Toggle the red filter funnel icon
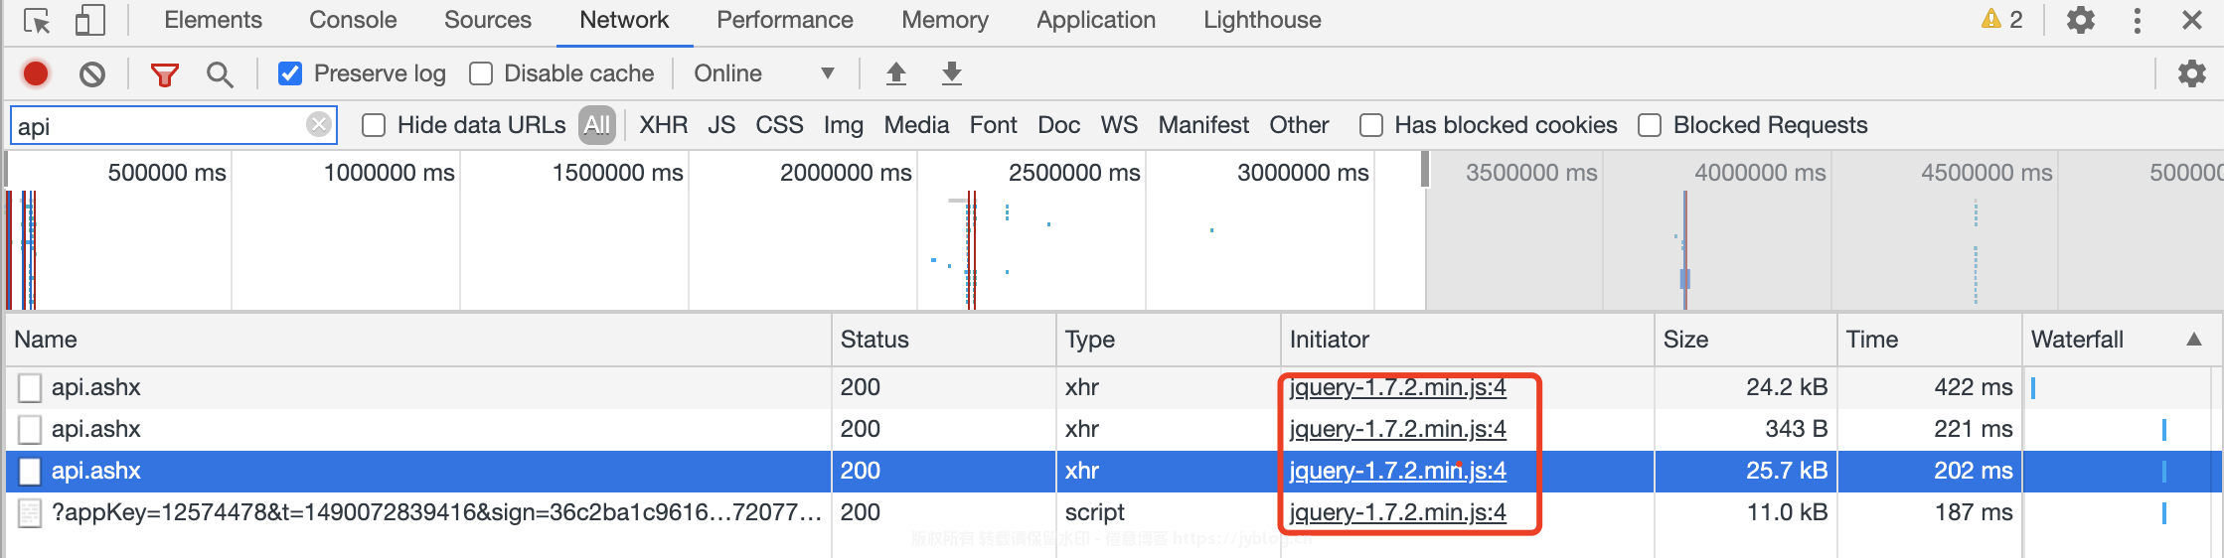 (164, 74)
